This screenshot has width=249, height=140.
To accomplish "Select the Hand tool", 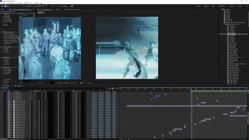I will click(x=8, y=6).
